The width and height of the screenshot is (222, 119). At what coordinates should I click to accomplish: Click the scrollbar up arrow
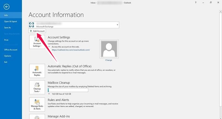click(220, 11)
